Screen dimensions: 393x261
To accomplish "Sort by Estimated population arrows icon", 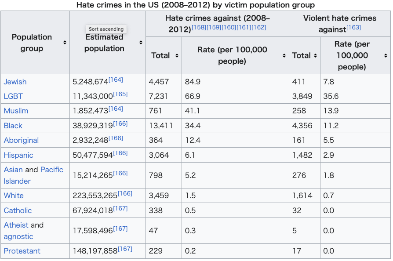I will pos(141,43).
